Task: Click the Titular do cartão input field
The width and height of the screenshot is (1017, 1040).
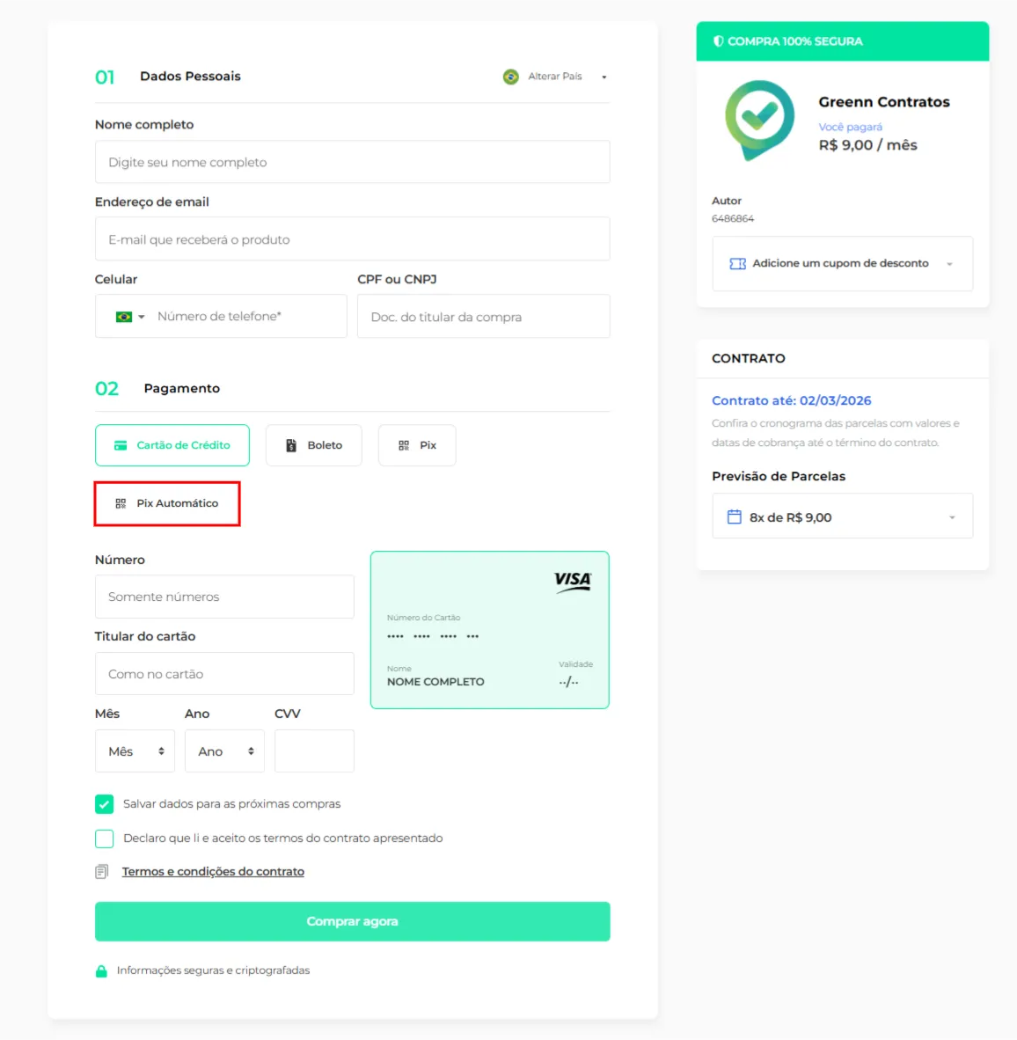Action: (x=224, y=673)
